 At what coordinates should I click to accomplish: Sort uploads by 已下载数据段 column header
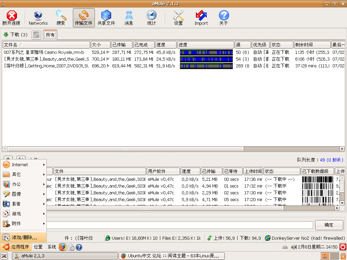tap(317, 171)
